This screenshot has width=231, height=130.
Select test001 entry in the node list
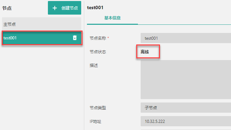point(42,38)
